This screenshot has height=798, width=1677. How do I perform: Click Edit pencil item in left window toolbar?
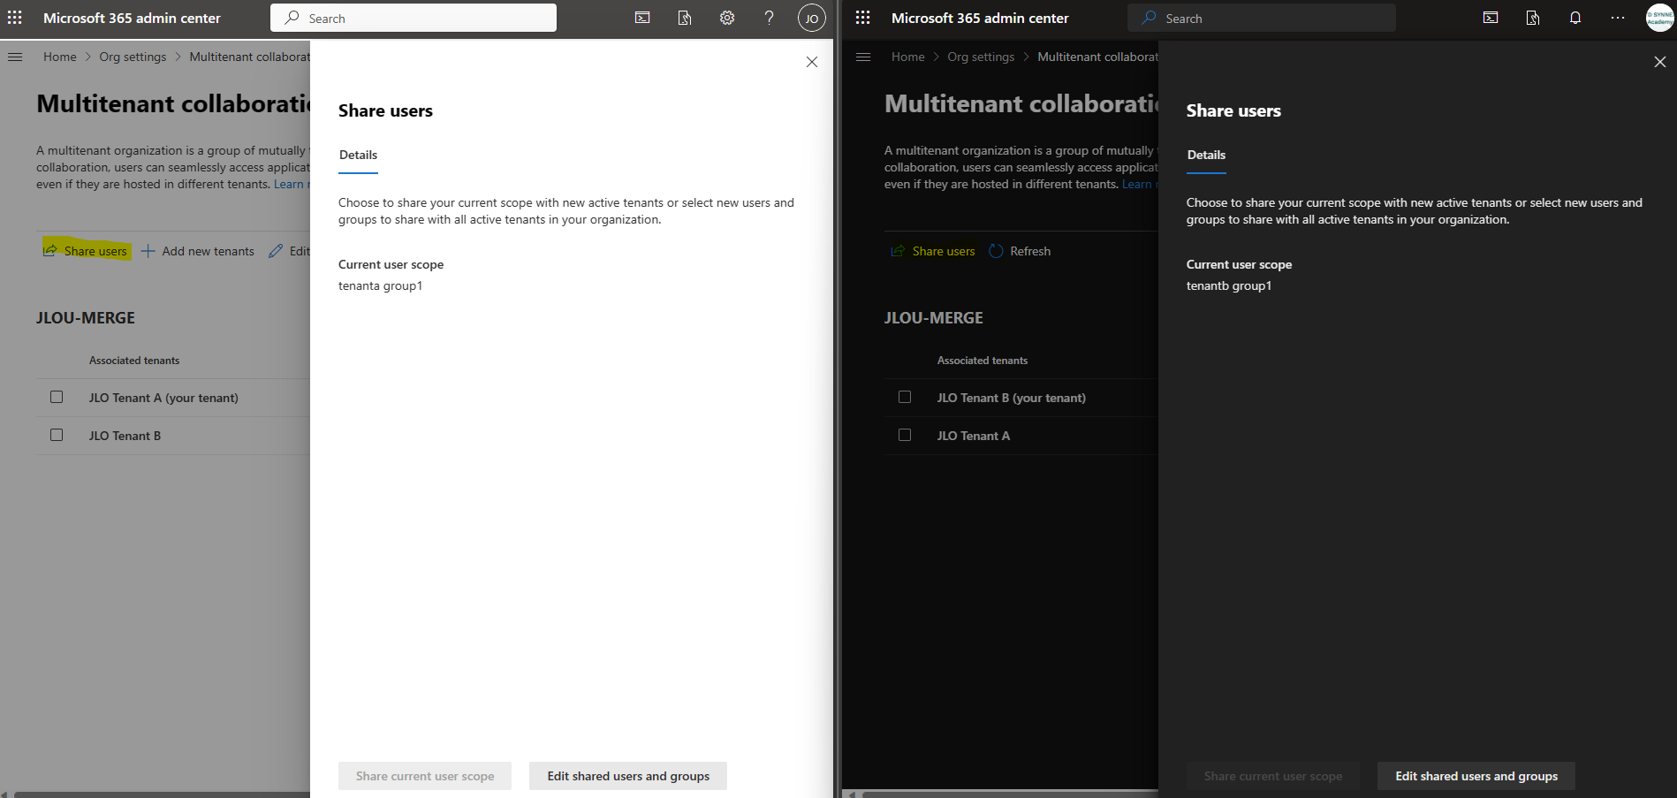point(290,251)
